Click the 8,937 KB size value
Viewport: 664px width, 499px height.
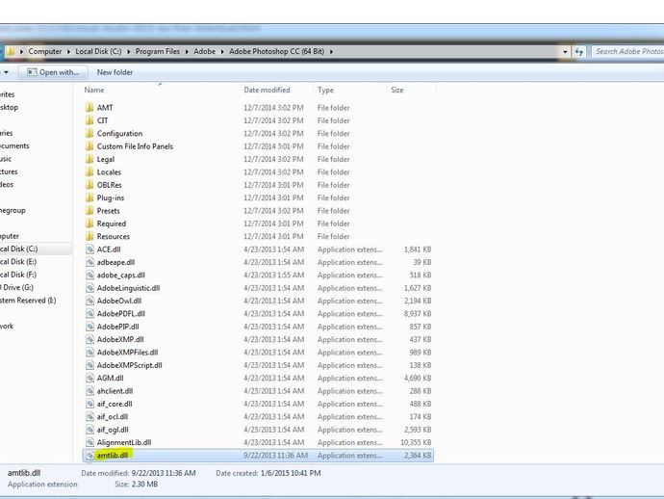pyautogui.click(x=418, y=313)
